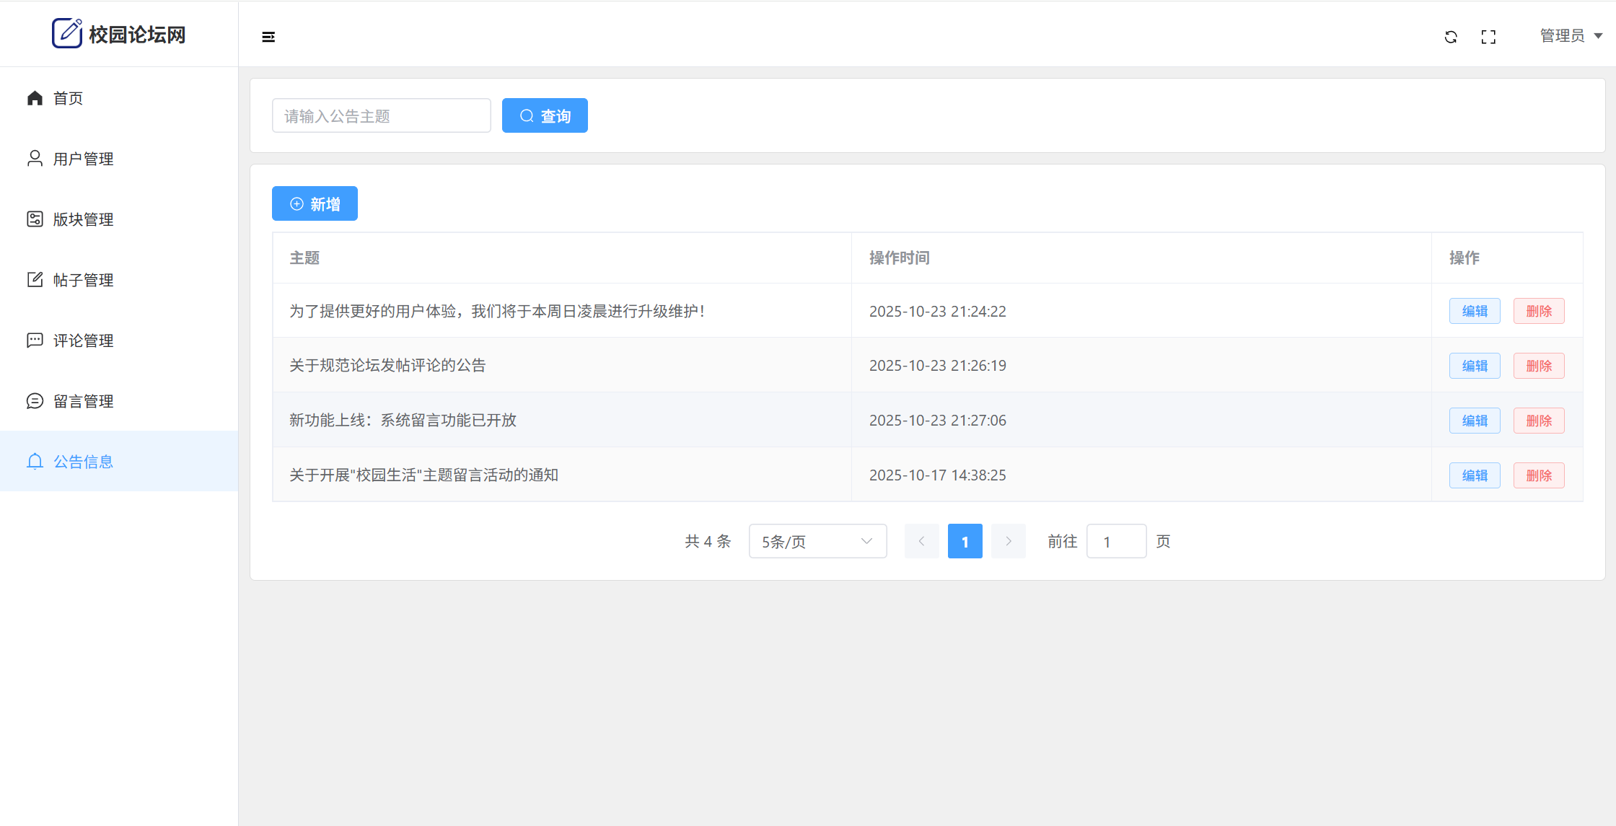Click the 查询 search button
Image resolution: width=1616 pixels, height=826 pixels.
pos(545,115)
